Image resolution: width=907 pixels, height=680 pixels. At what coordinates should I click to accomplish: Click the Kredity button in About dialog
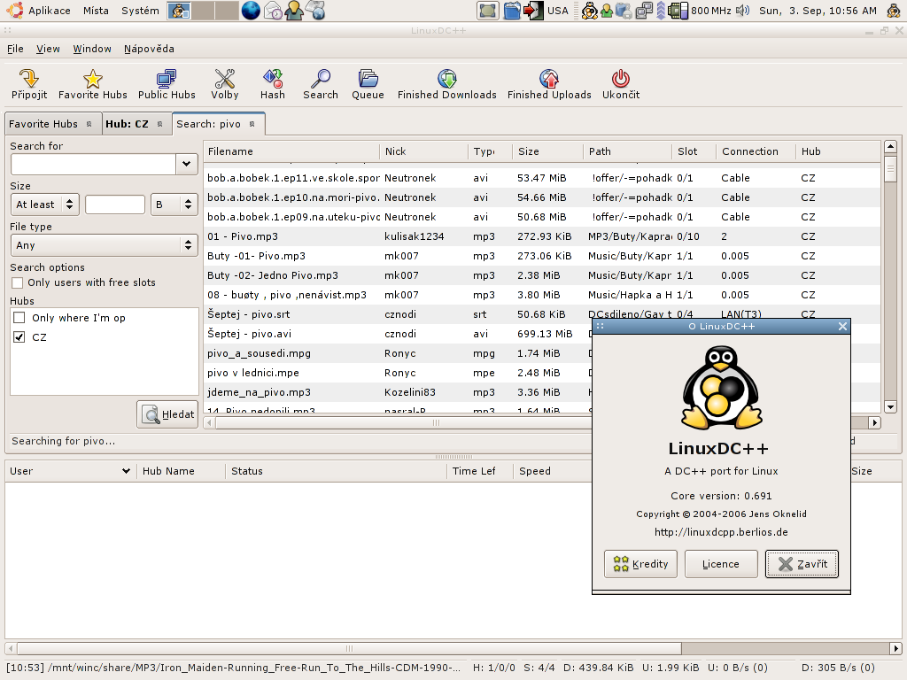tap(640, 564)
